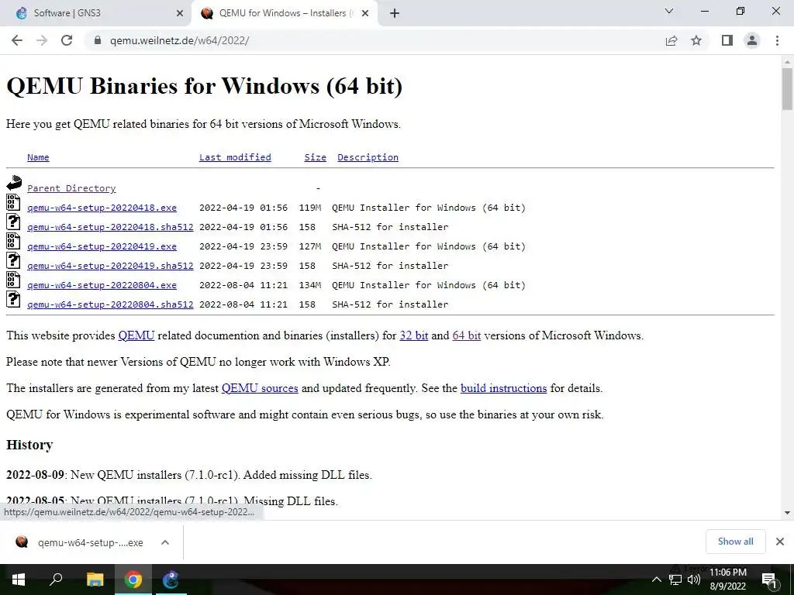Click Show all downloads button
Screen dimensions: 794x595
[x=735, y=542]
